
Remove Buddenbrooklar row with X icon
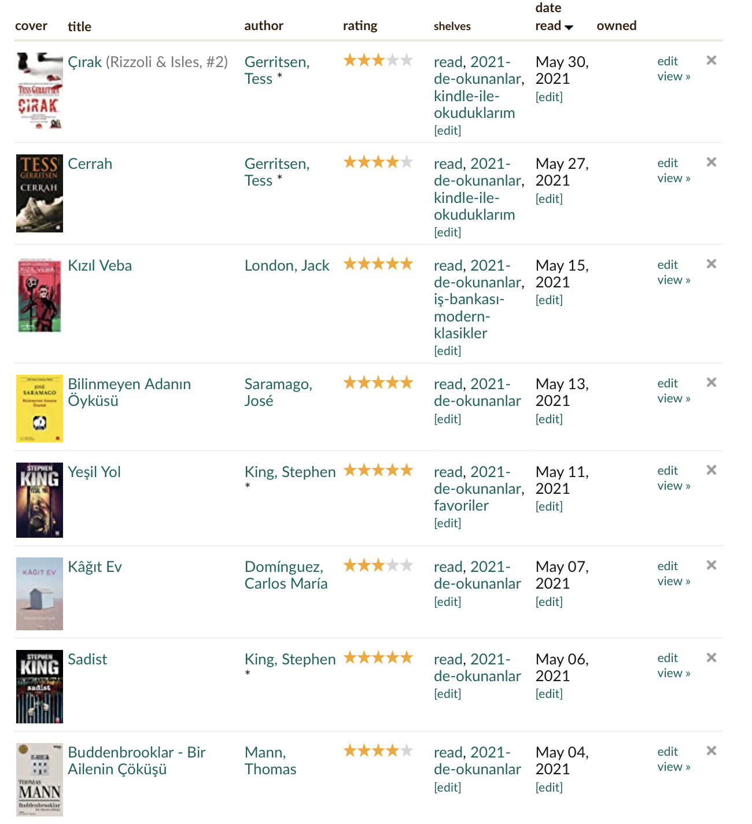(x=712, y=751)
